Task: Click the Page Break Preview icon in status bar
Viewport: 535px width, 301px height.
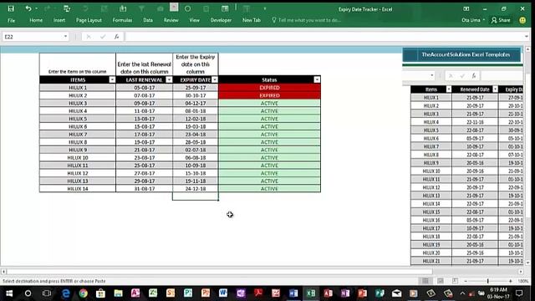Action: coord(455,281)
